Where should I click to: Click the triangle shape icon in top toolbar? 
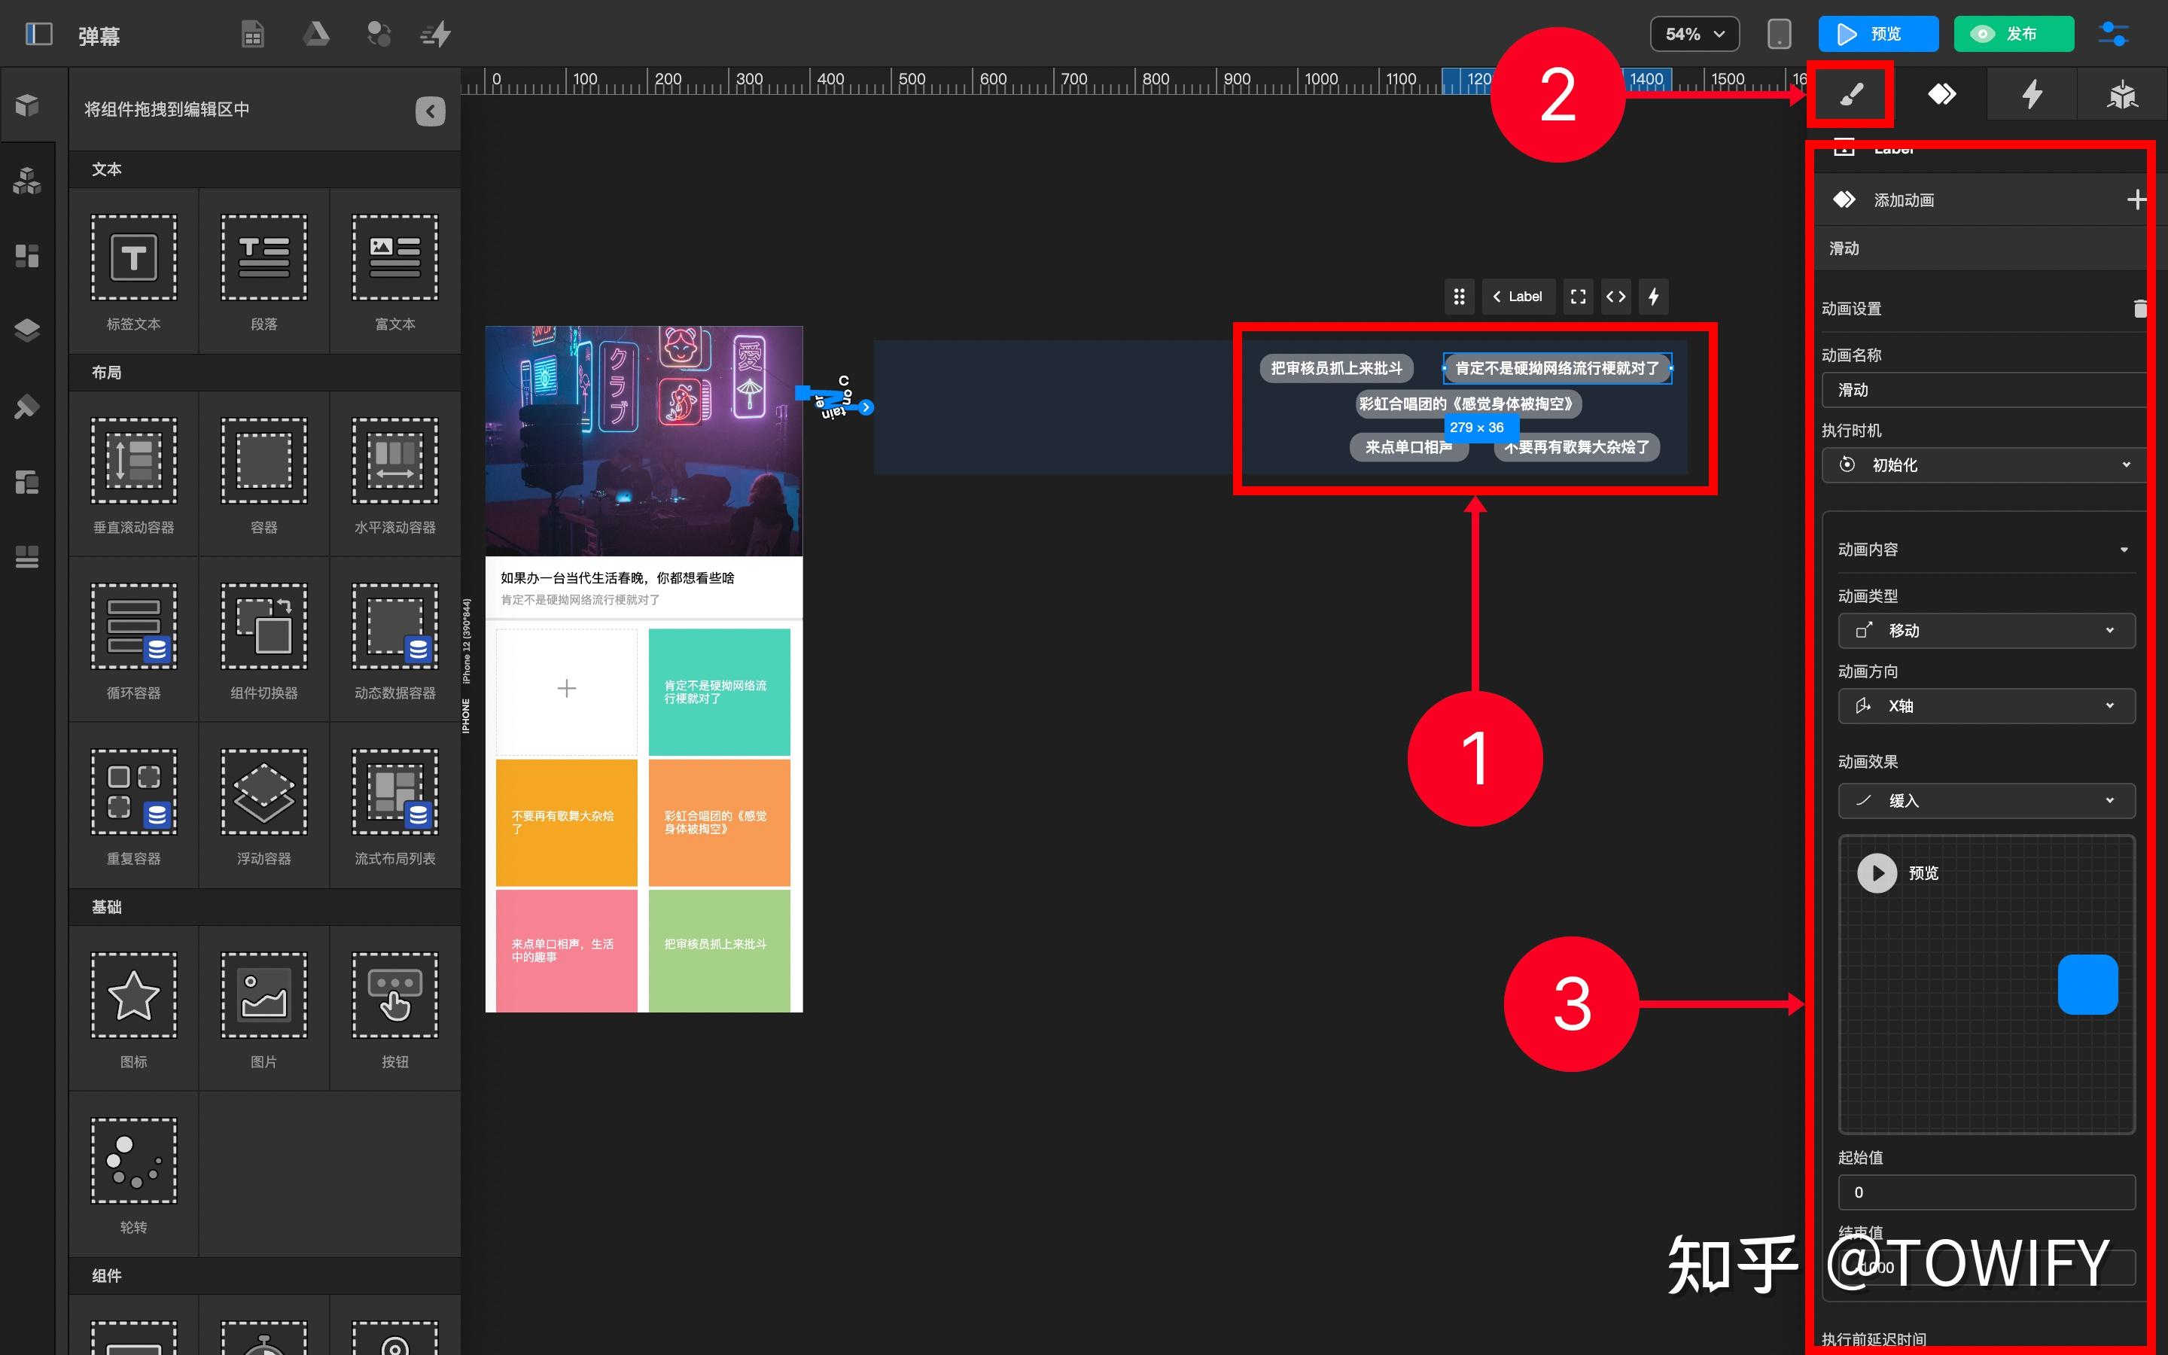pyautogui.click(x=315, y=34)
